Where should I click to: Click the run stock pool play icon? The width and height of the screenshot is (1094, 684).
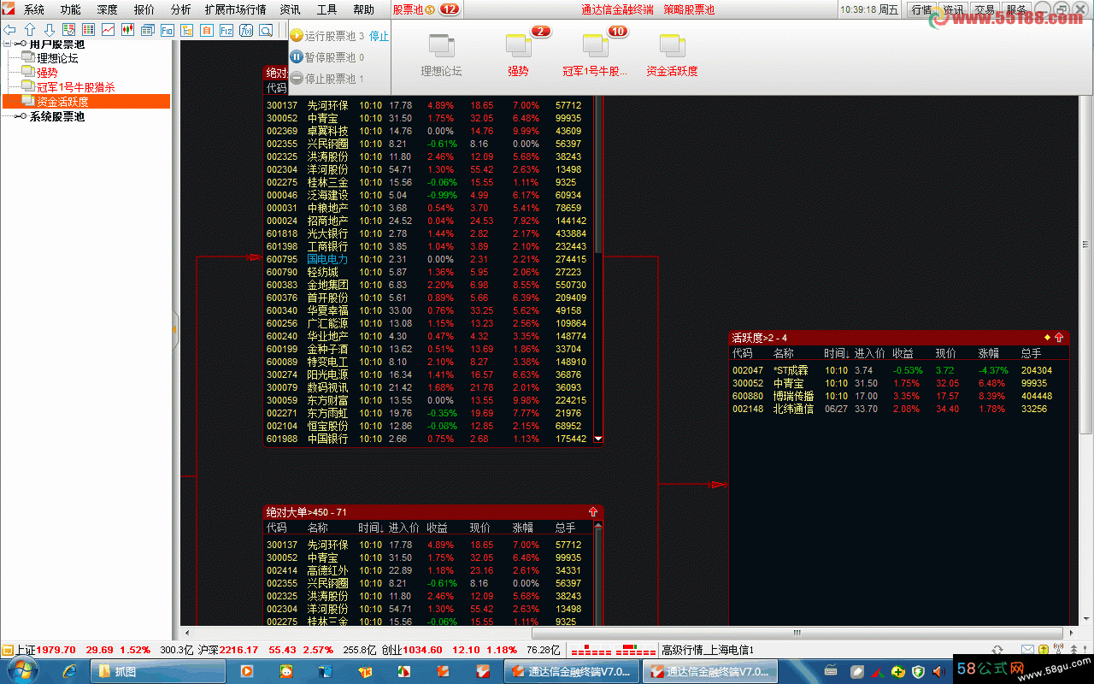pos(297,36)
